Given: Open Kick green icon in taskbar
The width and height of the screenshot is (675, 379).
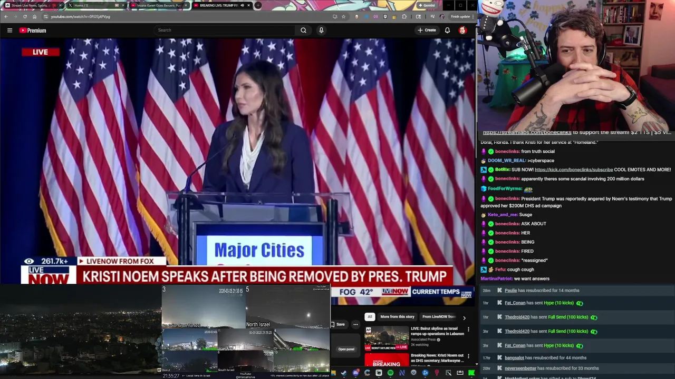Looking at the screenshot, I should [471, 373].
